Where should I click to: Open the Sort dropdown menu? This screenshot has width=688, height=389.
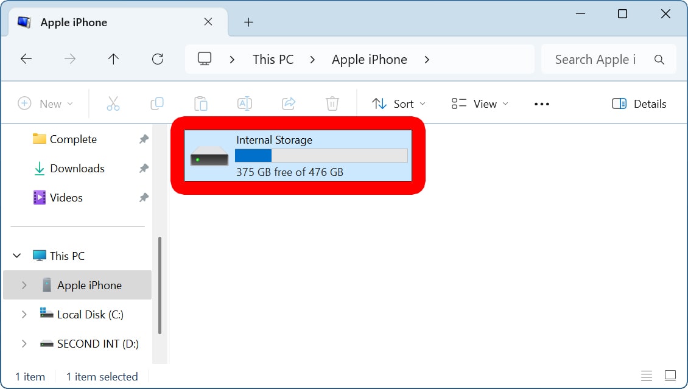pyautogui.click(x=399, y=104)
